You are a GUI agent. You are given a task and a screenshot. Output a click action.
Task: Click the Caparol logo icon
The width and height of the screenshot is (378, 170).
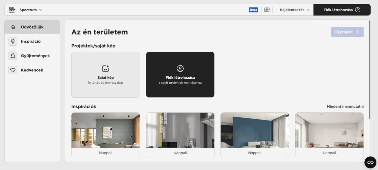tap(12, 10)
